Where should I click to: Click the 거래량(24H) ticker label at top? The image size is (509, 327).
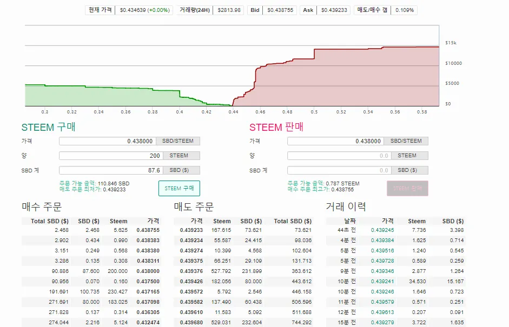click(x=194, y=10)
